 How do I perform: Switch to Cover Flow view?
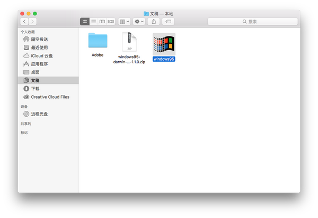click(111, 22)
